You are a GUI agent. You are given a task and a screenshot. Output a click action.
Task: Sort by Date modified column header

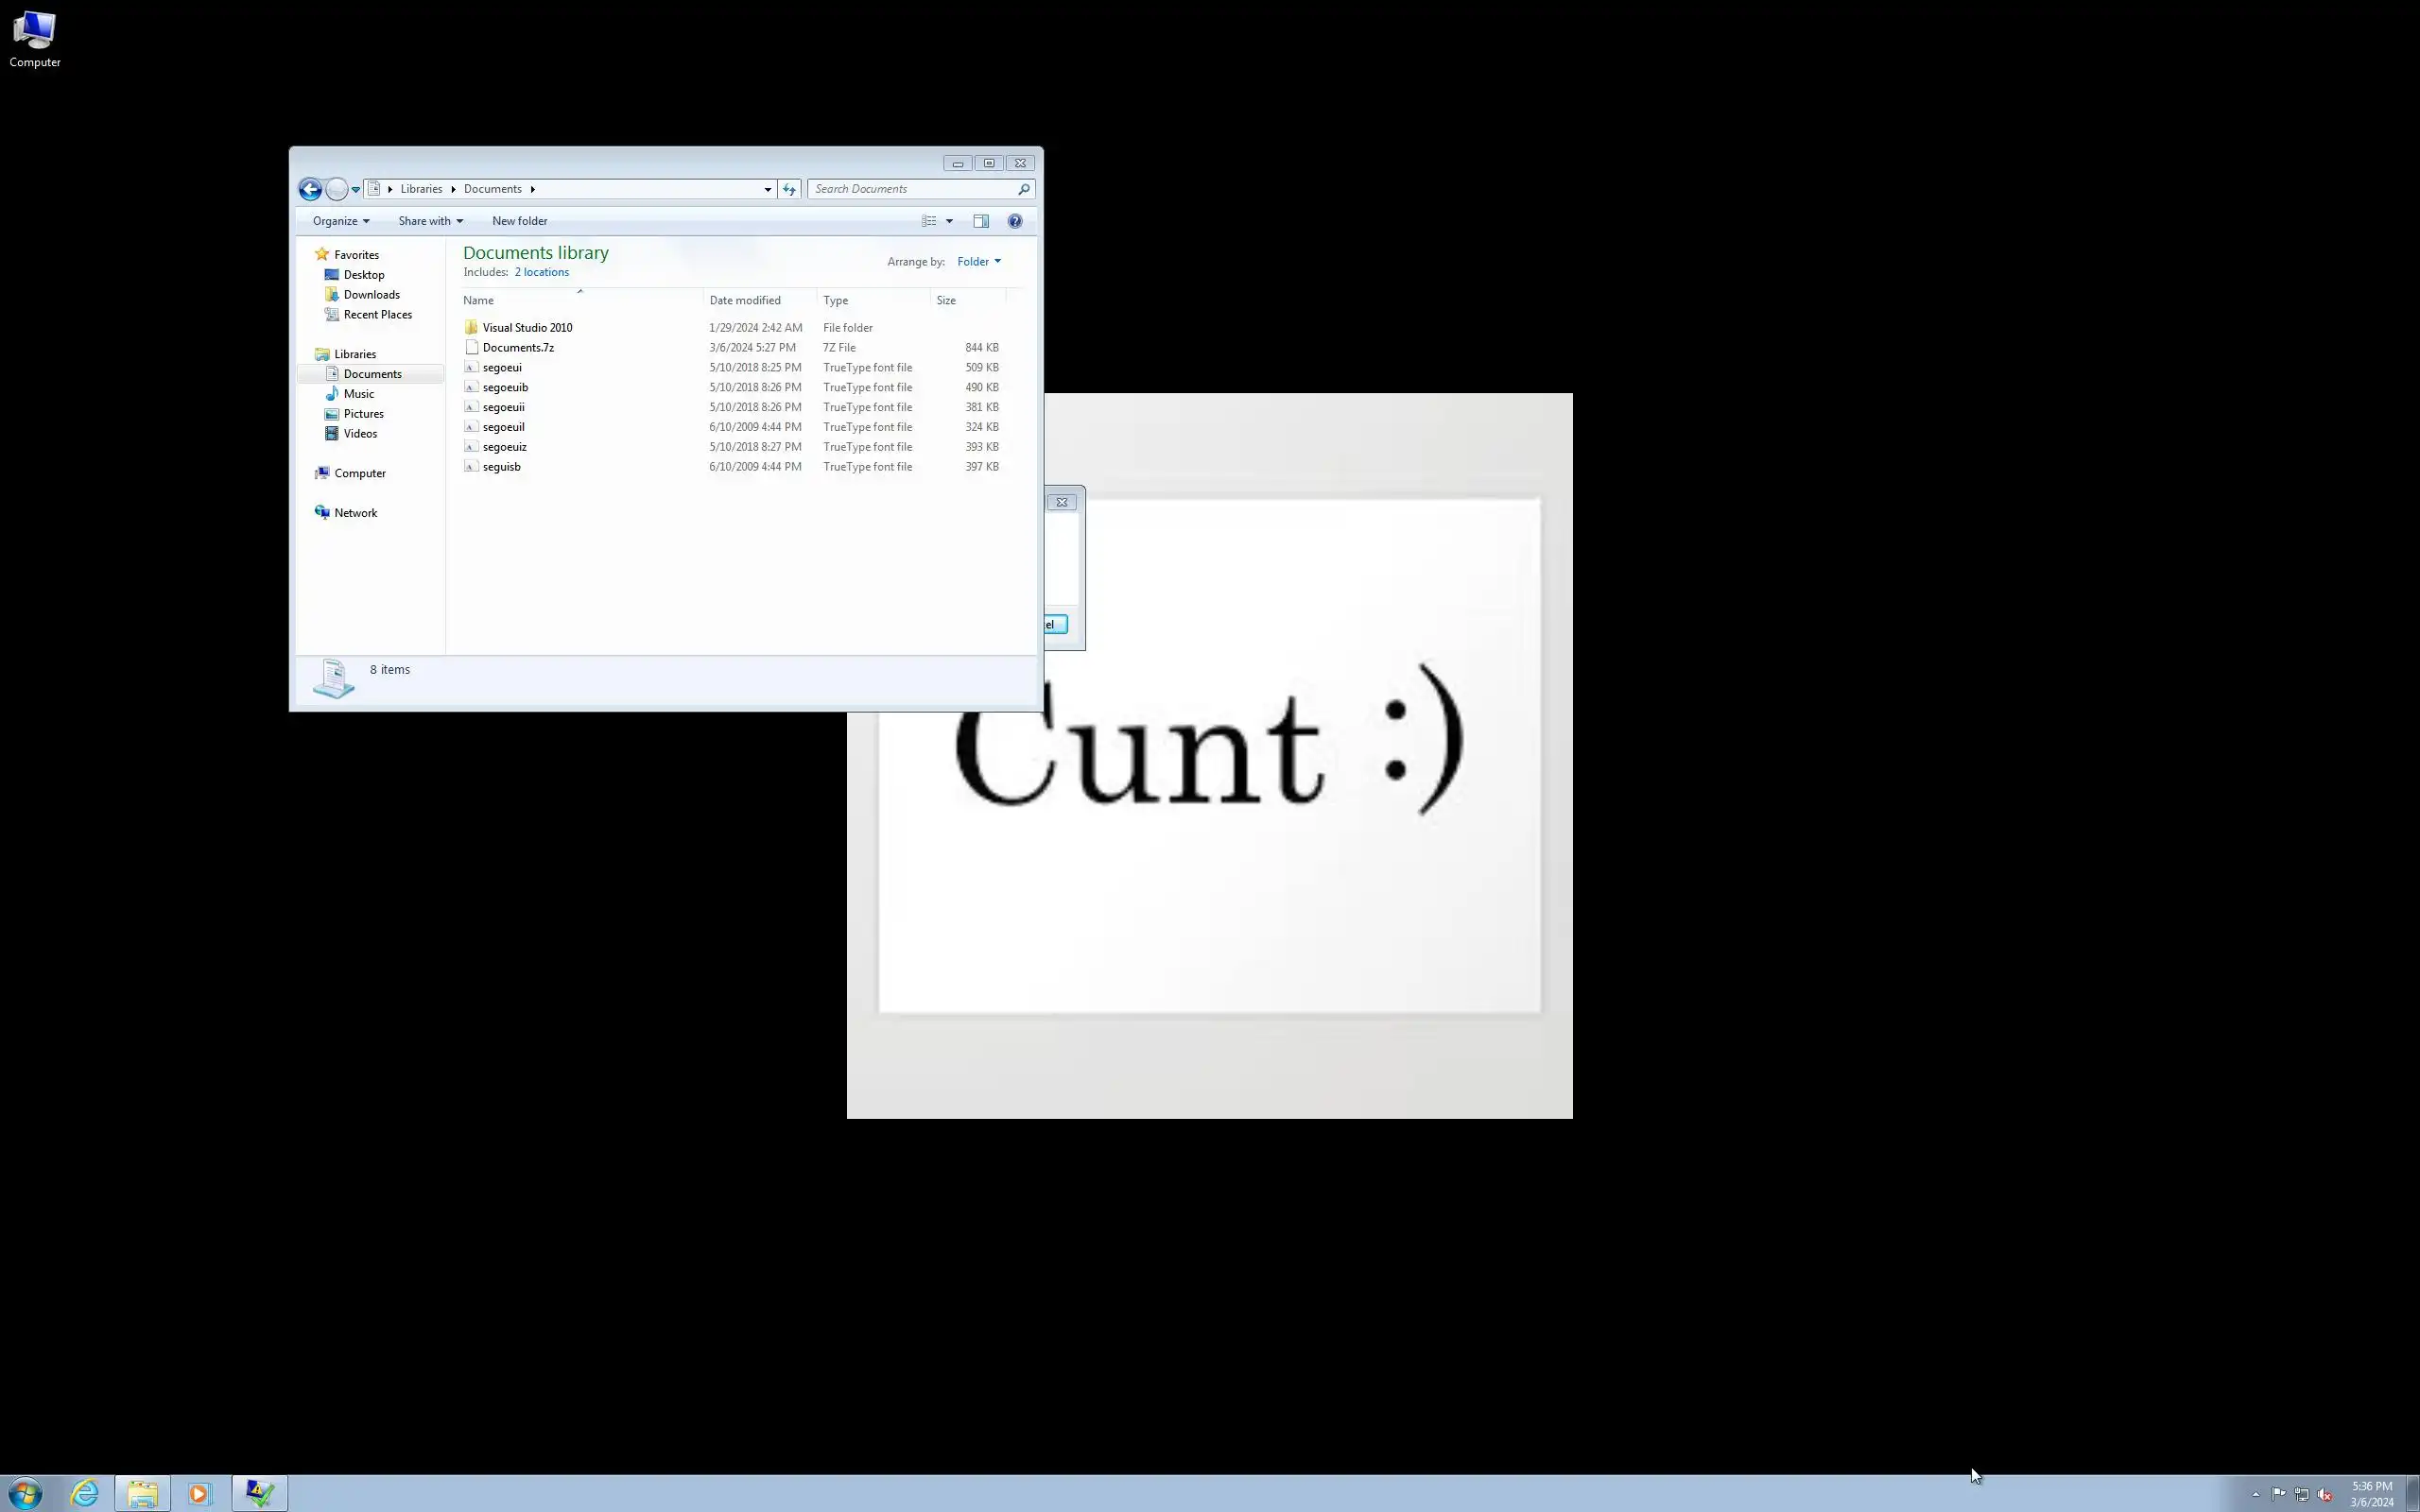click(x=744, y=301)
